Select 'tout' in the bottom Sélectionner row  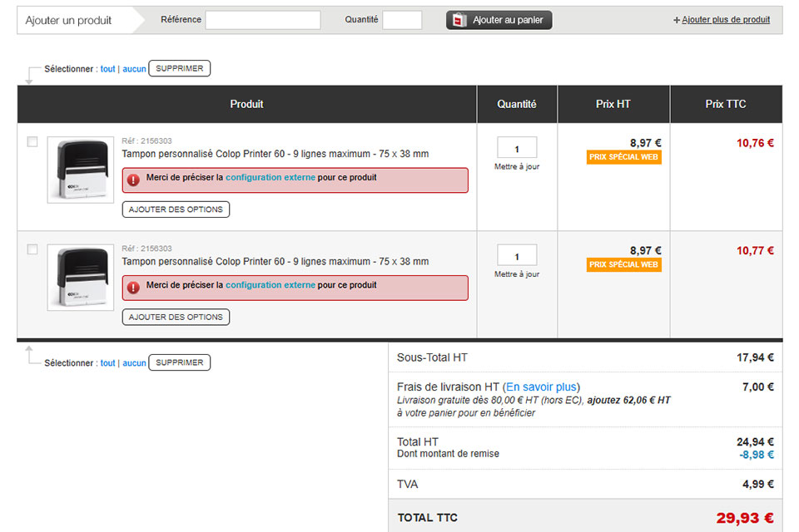tap(107, 363)
